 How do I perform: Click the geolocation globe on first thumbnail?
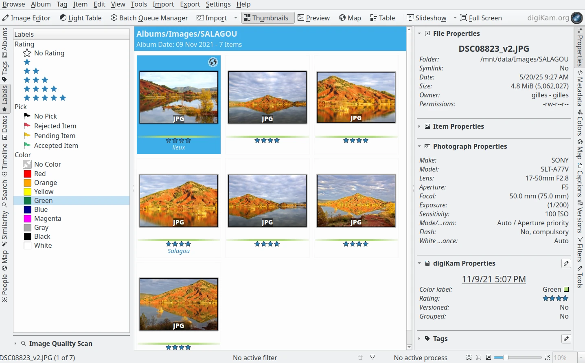[213, 62]
